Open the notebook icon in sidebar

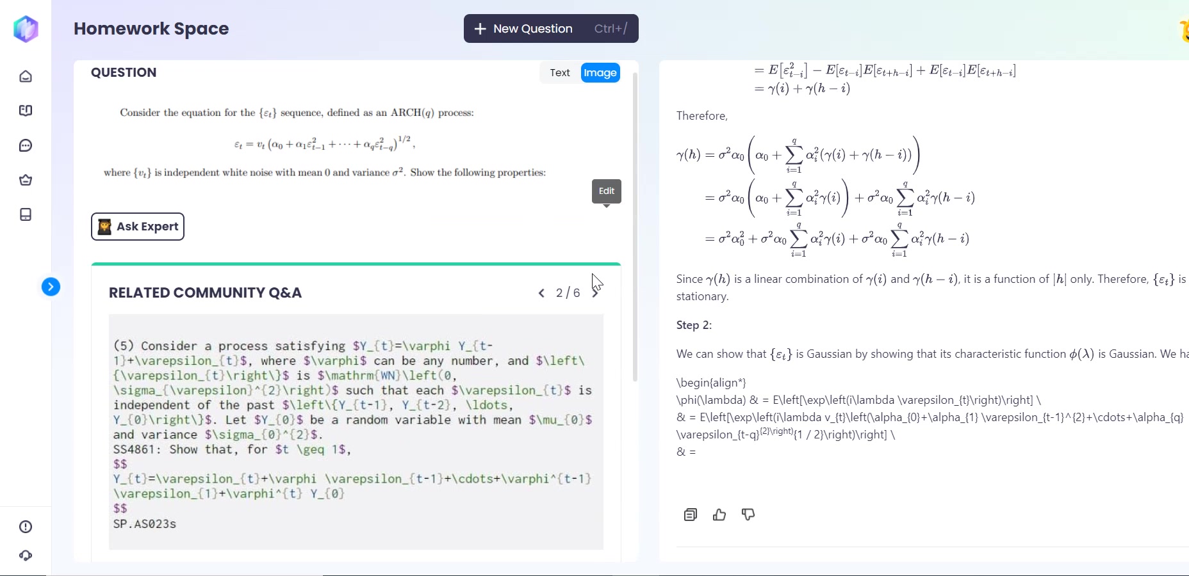pos(26,214)
